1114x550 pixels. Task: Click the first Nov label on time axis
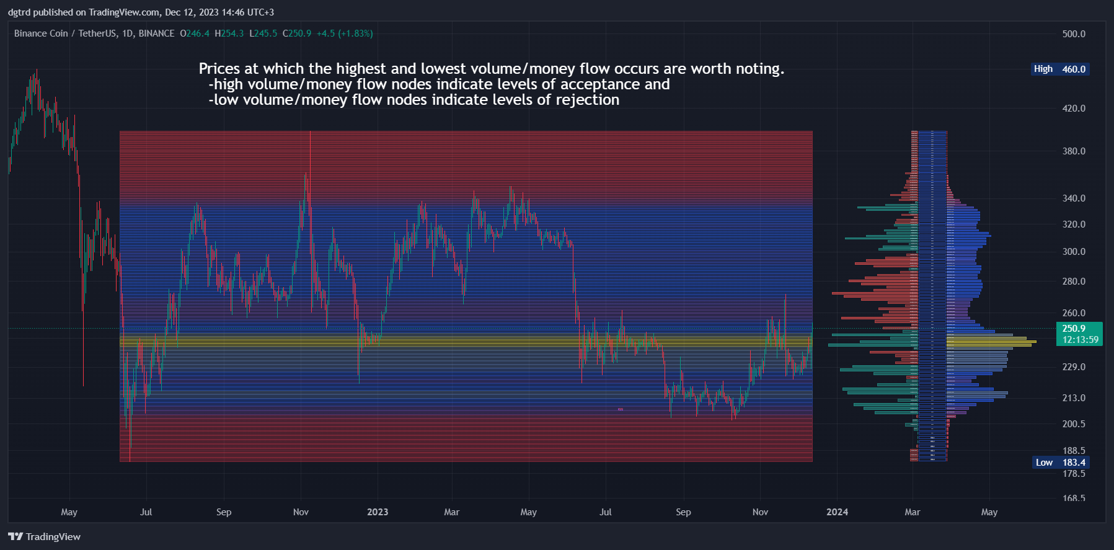pyautogui.click(x=301, y=512)
